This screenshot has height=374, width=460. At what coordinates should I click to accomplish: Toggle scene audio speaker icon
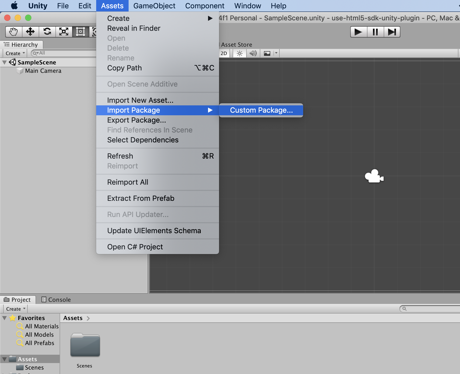click(253, 53)
